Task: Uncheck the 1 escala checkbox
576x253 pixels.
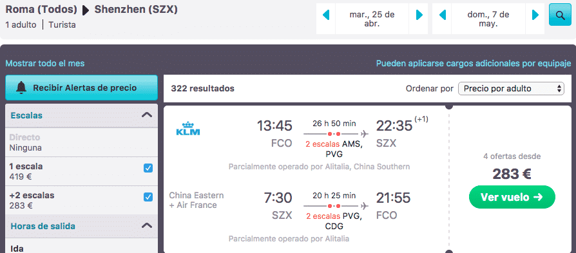Action: coord(148,168)
